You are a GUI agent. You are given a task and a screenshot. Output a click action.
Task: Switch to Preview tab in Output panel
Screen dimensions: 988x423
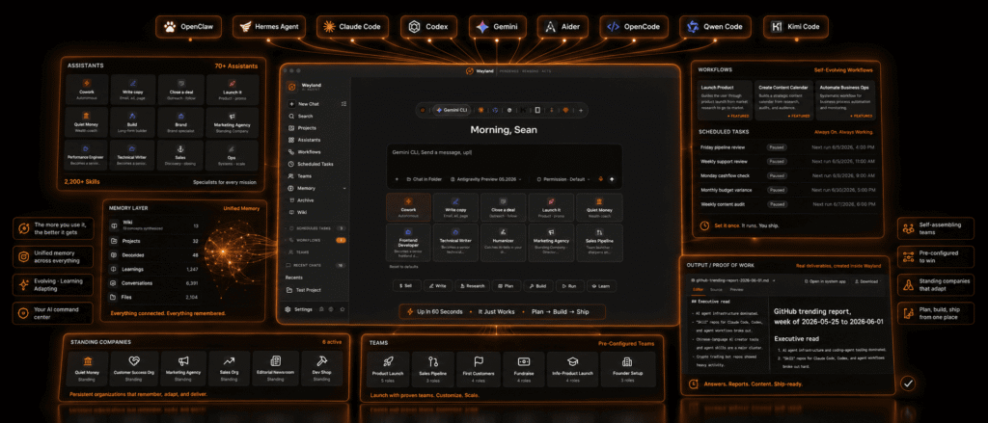tap(736, 290)
